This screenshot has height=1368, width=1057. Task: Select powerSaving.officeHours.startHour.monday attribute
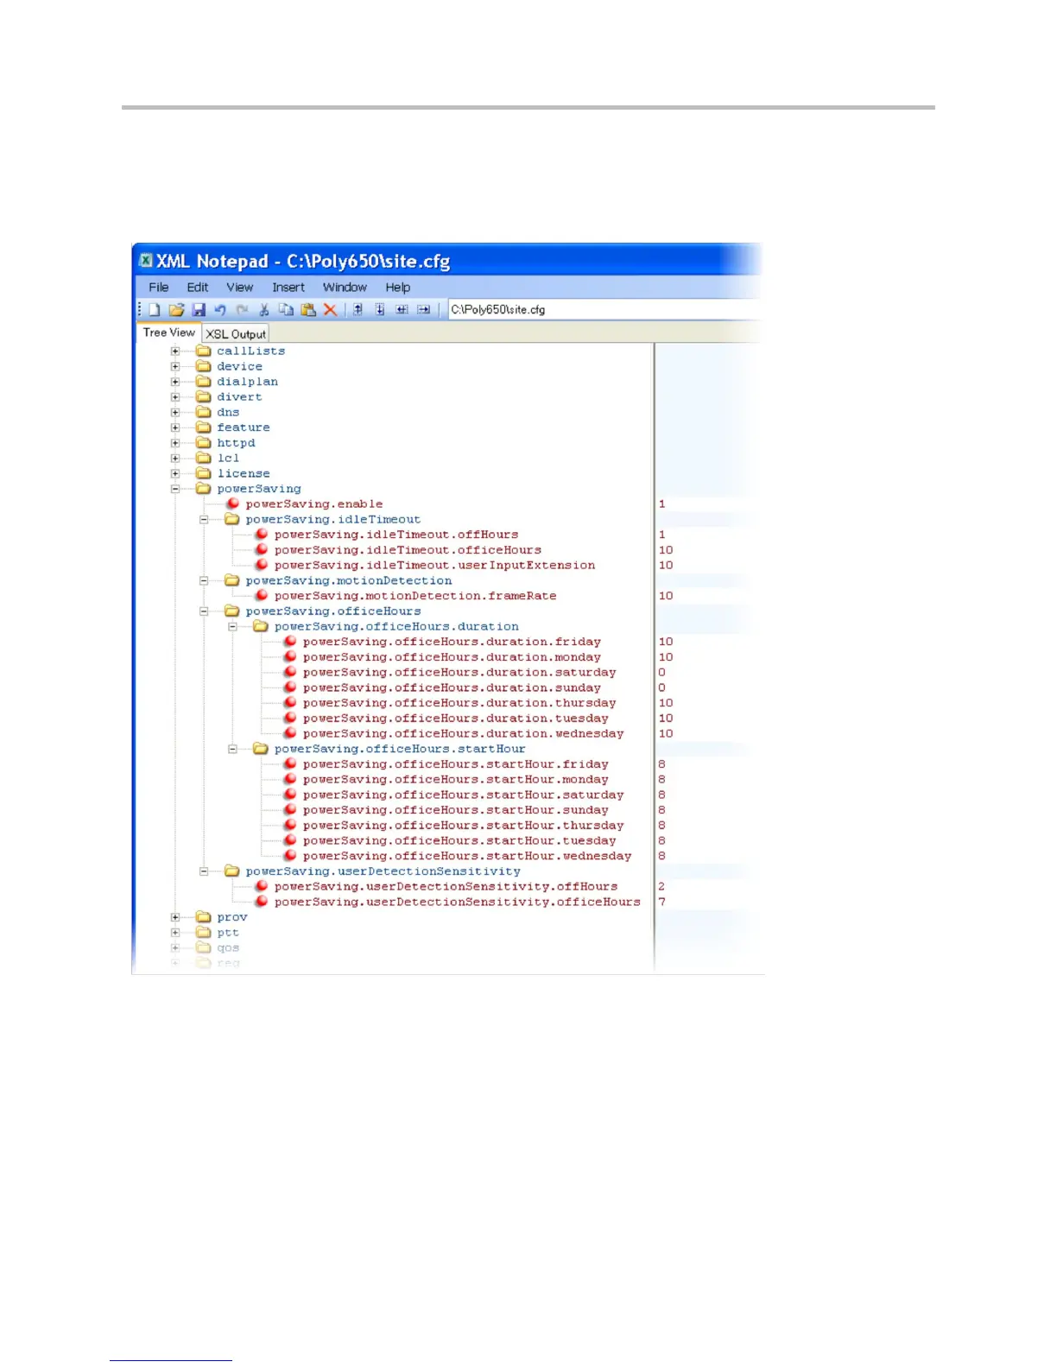455,779
